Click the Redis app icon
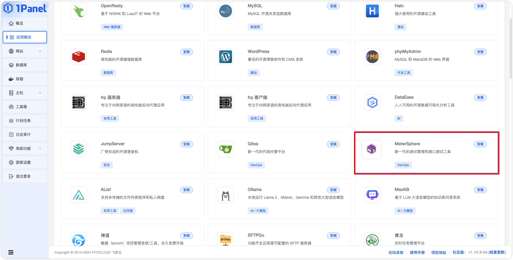The height and width of the screenshot is (260, 513). [79, 57]
